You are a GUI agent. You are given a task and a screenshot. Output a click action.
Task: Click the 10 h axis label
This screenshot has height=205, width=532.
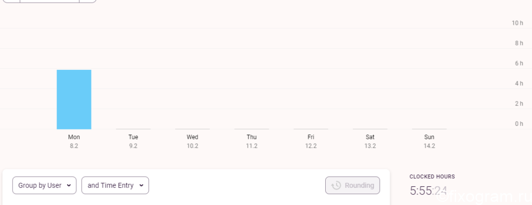(517, 23)
